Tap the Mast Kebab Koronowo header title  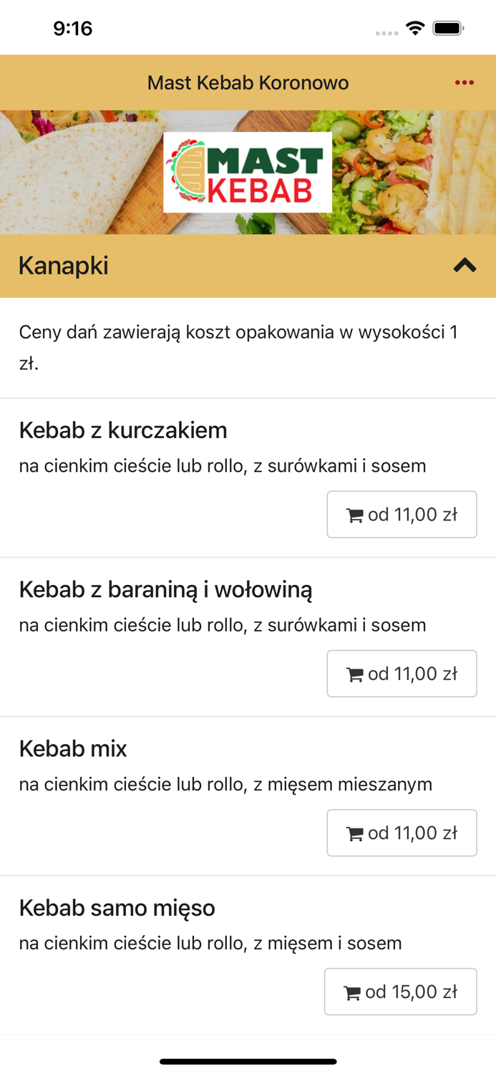248,82
